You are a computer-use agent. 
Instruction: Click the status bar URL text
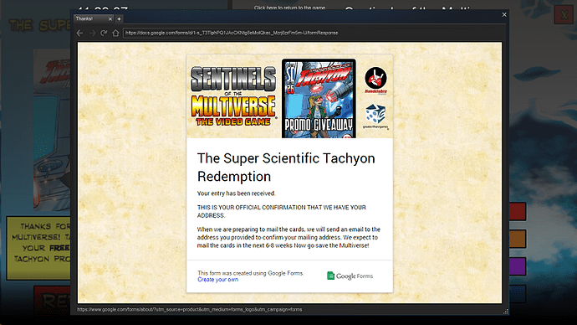[190, 310]
